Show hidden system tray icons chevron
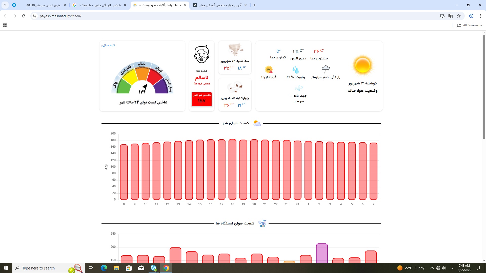The height and width of the screenshot is (273, 486). pyautogui.click(x=432, y=268)
